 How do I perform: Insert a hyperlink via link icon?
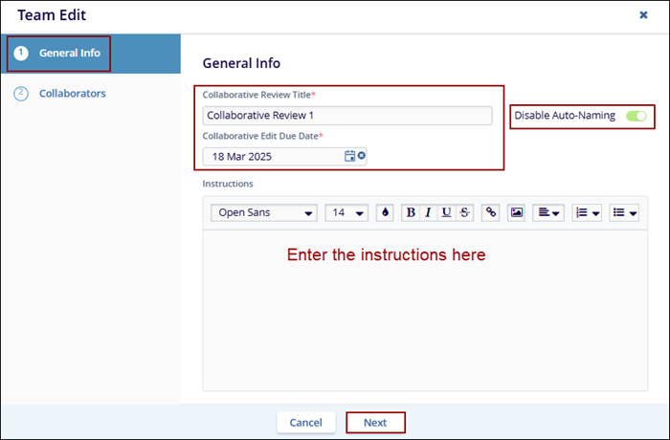[x=491, y=212]
